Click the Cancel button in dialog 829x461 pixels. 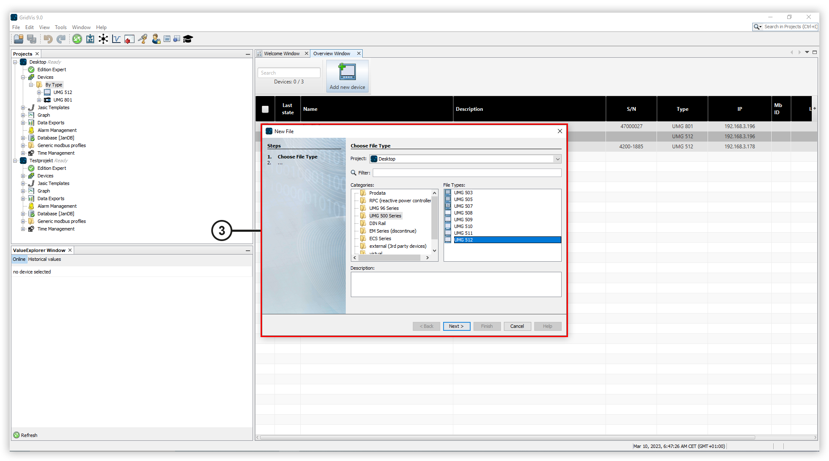point(517,326)
